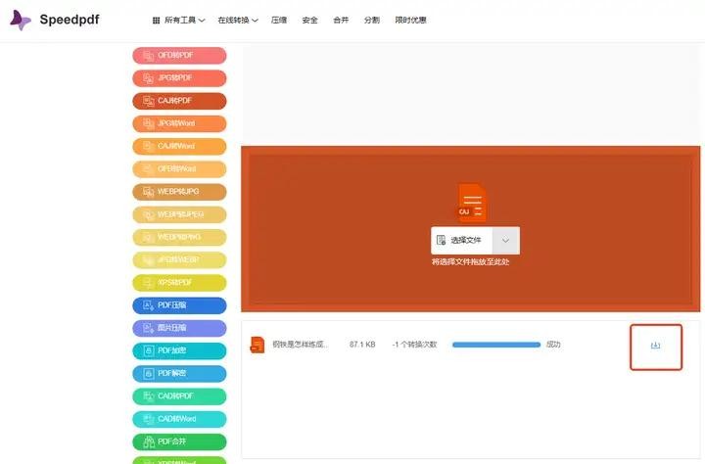This screenshot has width=705, height=464.
Task: Click the download icon for converted file
Action: tap(655, 346)
